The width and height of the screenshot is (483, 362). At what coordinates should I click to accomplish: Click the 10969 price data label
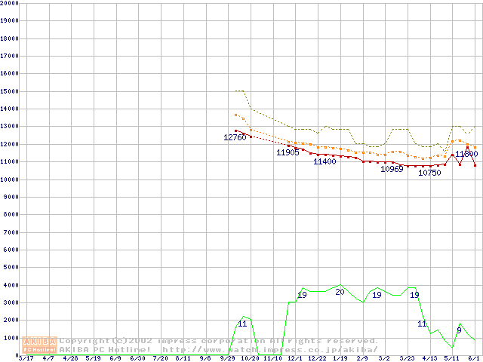(392, 169)
